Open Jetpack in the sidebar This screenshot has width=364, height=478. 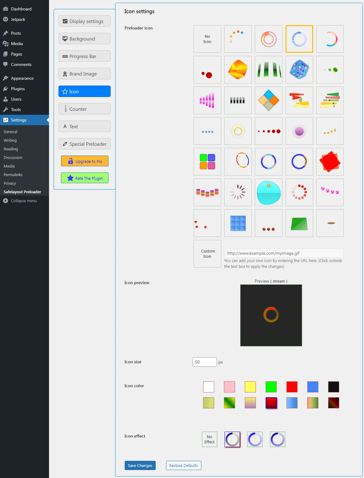[25, 19]
